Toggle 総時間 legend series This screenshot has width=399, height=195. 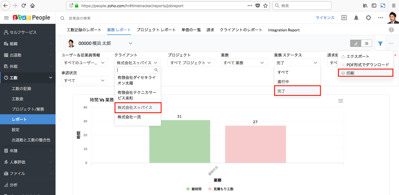coord(194,189)
